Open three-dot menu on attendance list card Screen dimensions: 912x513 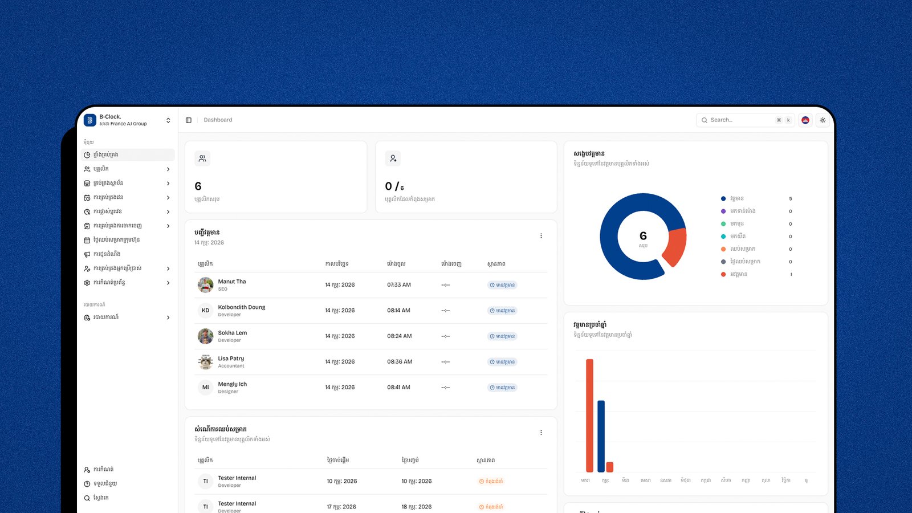(541, 236)
